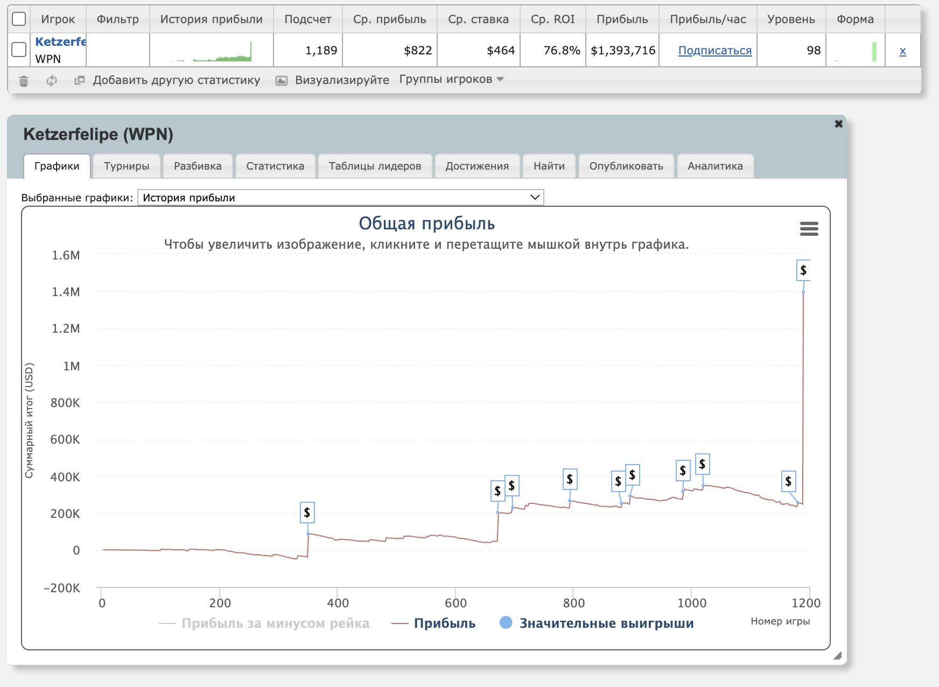Click the Визуализируйте image icon

(281, 81)
